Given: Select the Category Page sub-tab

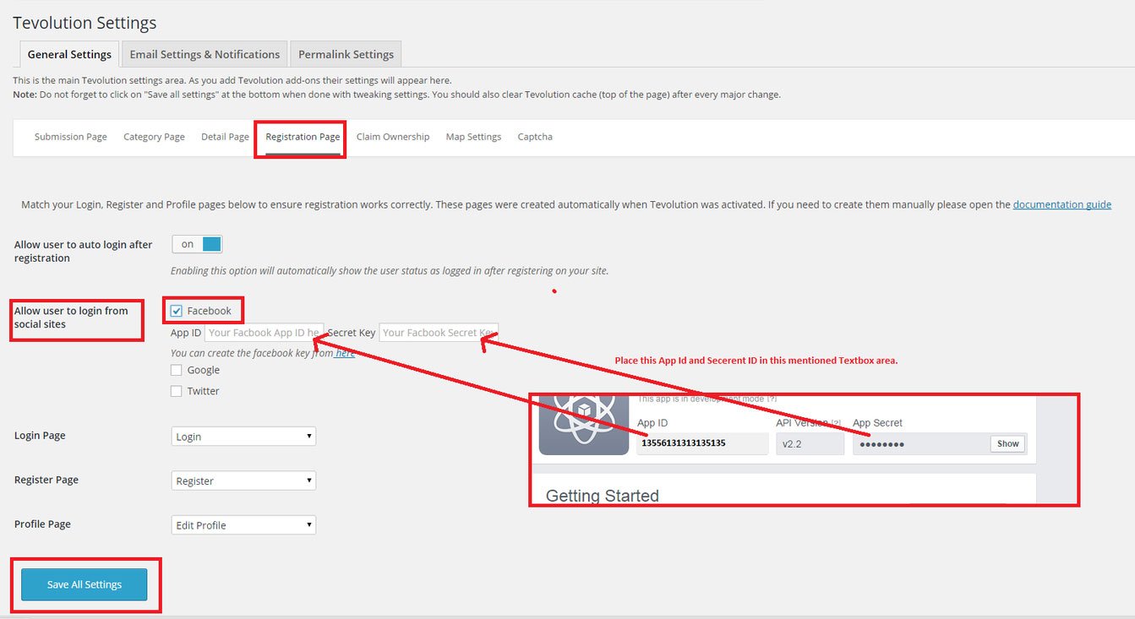Looking at the screenshot, I should [x=154, y=137].
